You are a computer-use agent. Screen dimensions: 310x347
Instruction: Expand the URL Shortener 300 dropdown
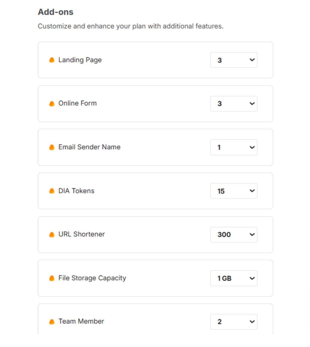[234, 235]
